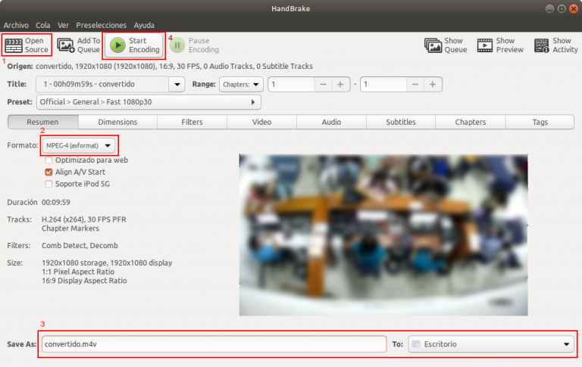
Task: Open the Preset selector Fast 1080p30
Action: (149, 102)
